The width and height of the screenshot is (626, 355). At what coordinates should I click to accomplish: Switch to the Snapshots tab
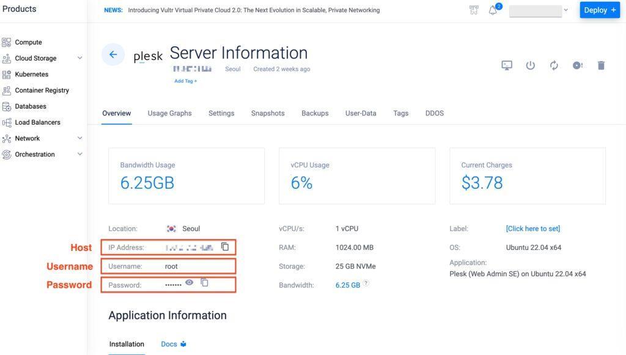(x=268, y=113)
